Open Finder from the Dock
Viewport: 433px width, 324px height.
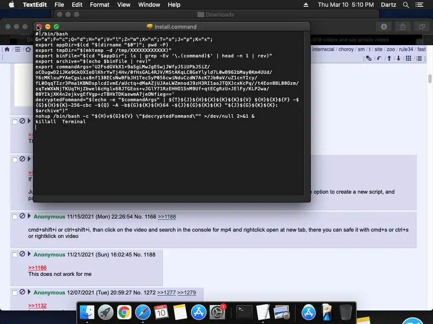[x=87, y=313]
